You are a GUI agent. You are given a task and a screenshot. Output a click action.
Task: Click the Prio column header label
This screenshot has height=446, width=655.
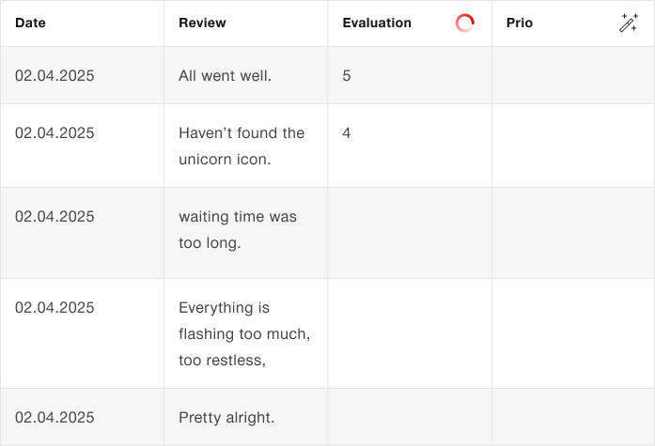519,23
